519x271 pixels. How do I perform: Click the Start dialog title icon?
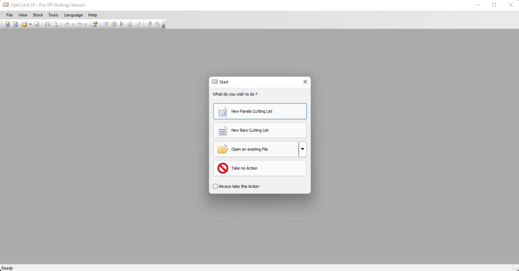pos(215,82)
